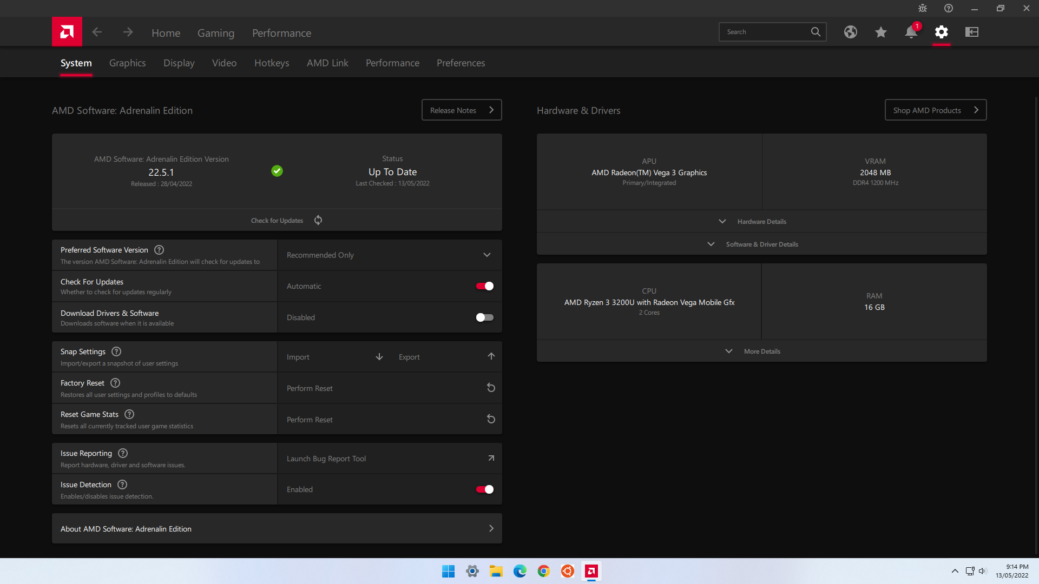Viewport: 1039px width, 584px height.
Task: Open favorites star icon
Action: click(881, 32)
